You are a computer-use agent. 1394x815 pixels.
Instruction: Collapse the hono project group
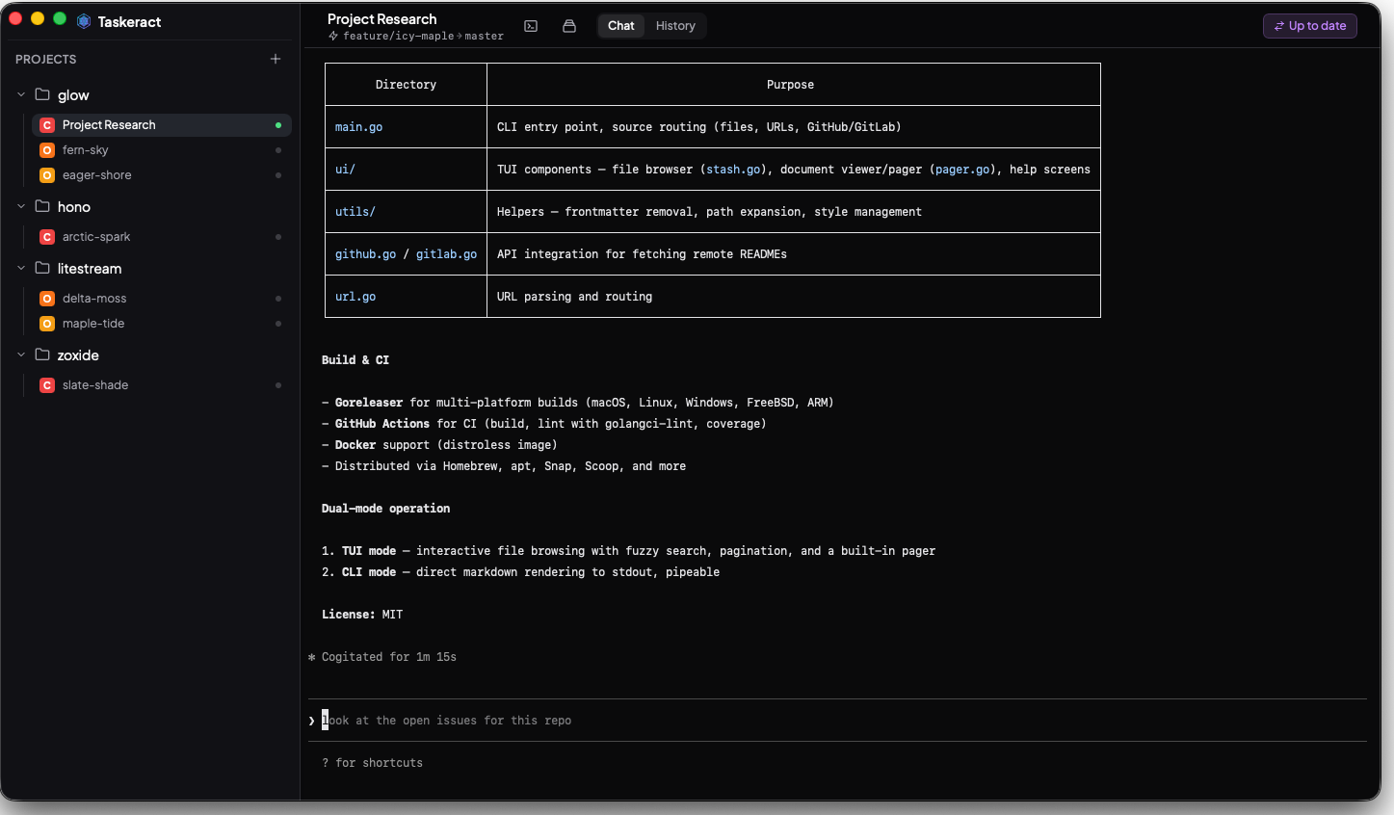21,206
